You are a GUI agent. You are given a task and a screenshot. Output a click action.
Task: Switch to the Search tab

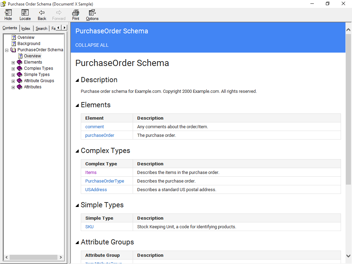tap(42, 29)
